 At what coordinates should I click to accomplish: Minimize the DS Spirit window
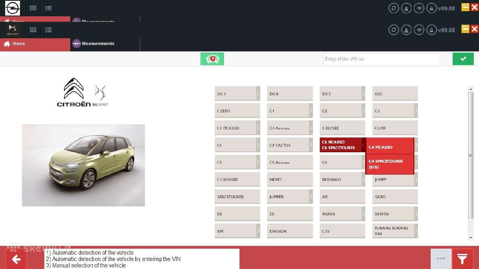pos(465,29)
